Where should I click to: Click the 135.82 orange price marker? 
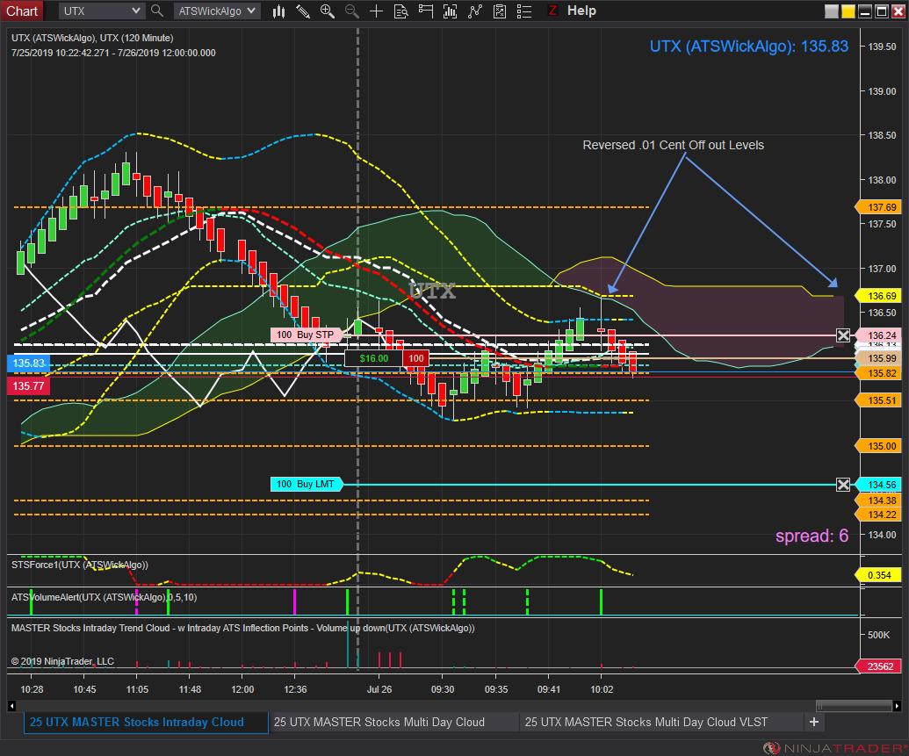[881, 373]
